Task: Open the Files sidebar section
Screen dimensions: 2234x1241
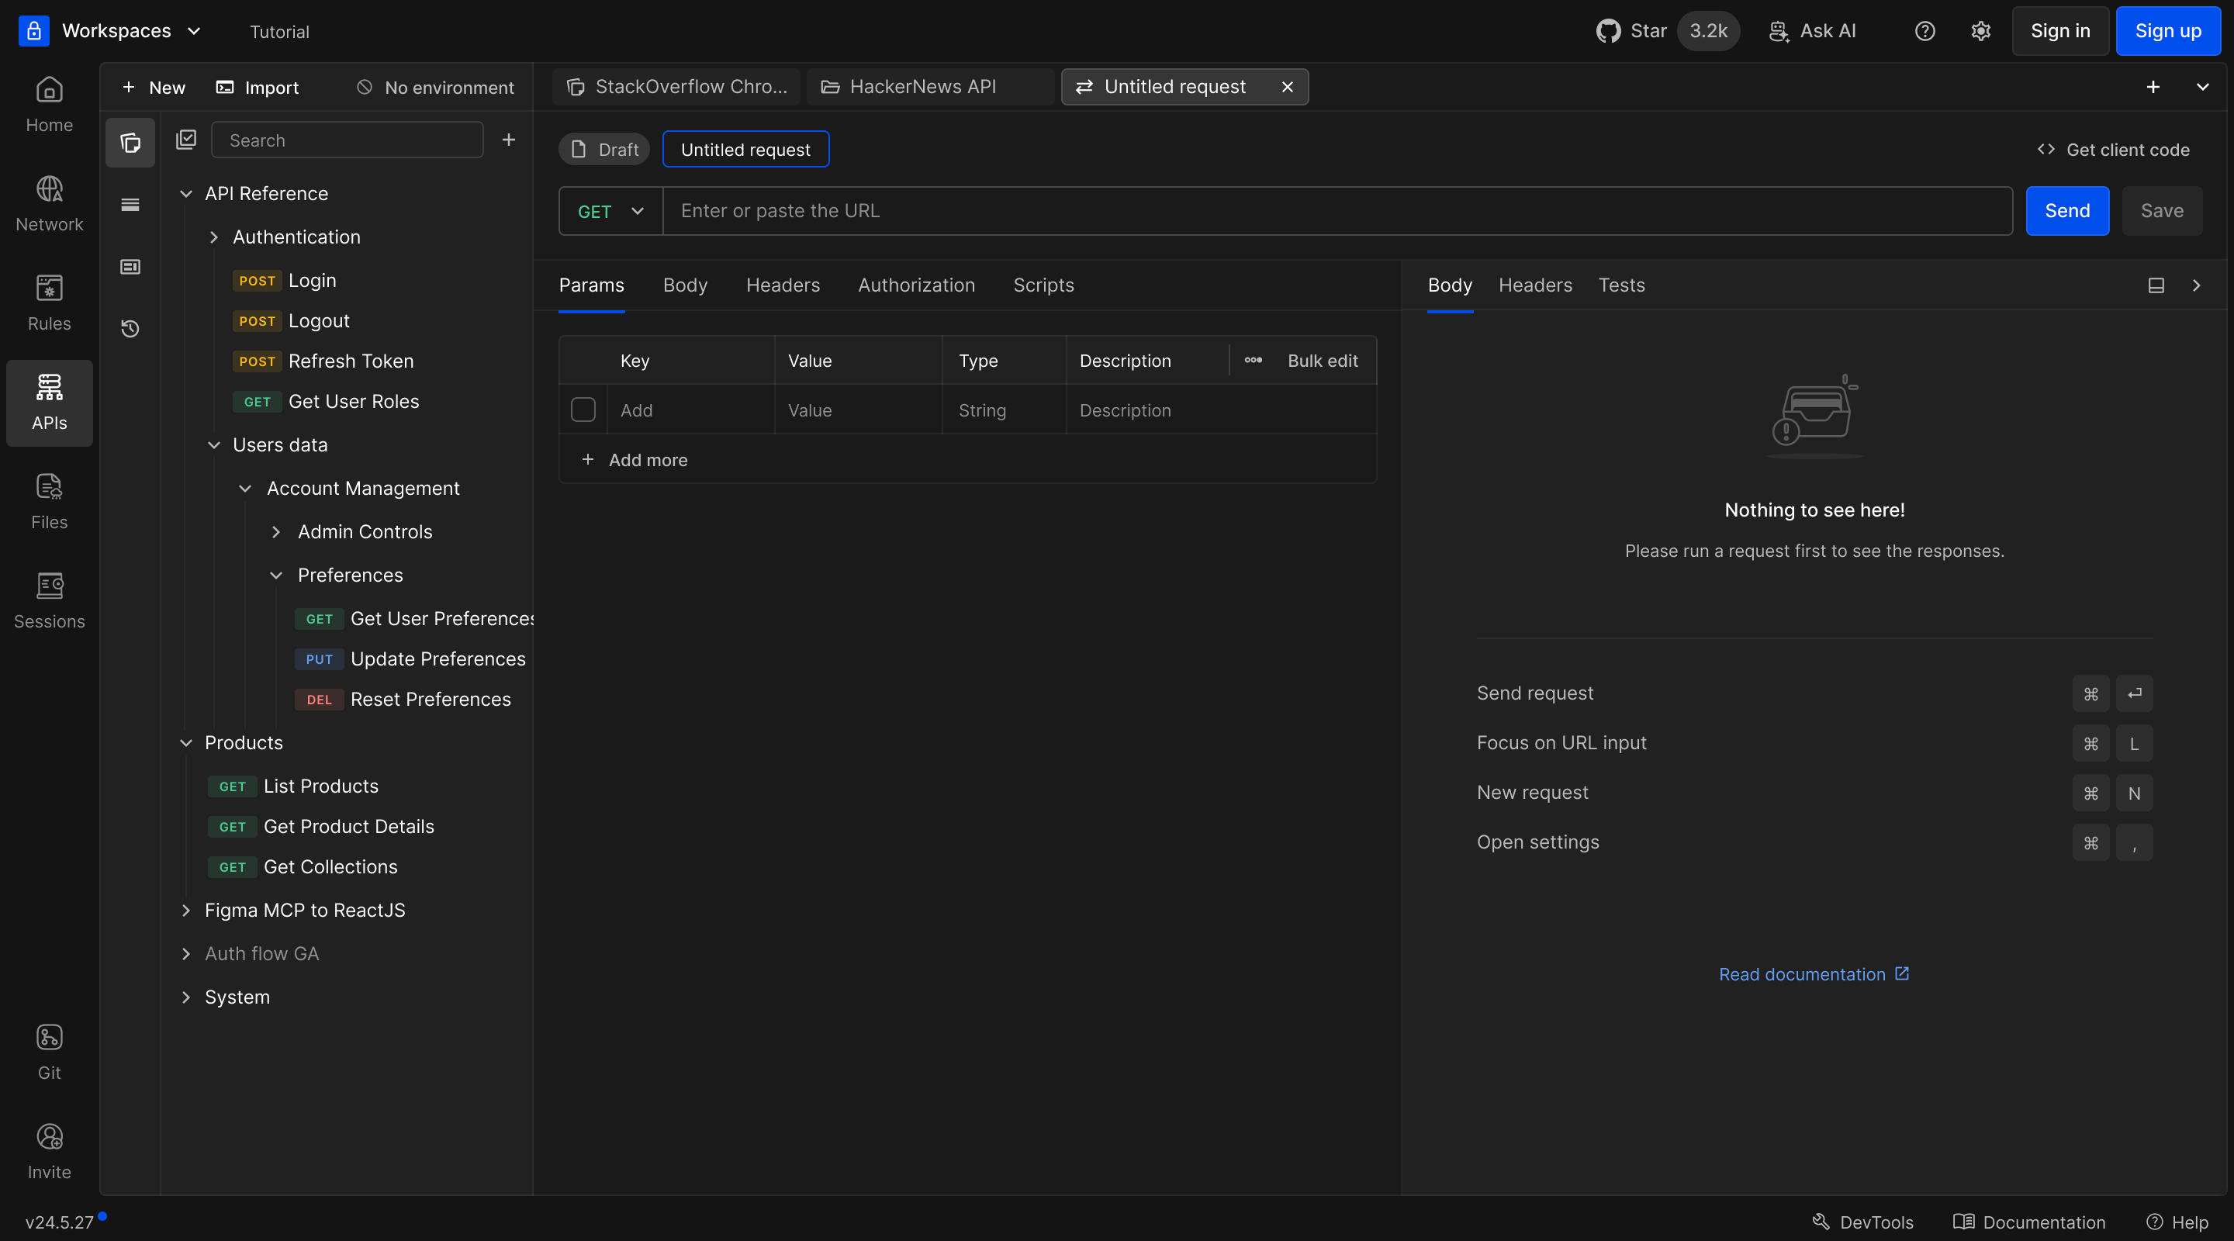Action: click(50, 502)
